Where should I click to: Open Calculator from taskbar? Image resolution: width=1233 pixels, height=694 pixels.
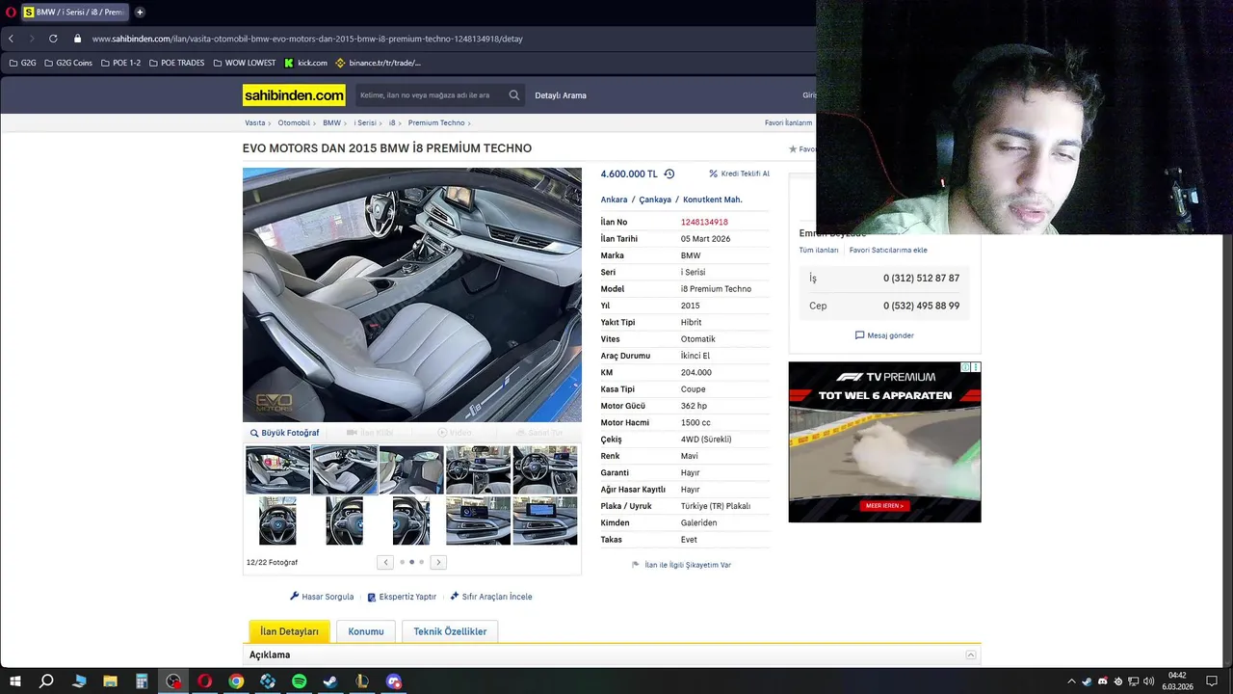(142, 681)
